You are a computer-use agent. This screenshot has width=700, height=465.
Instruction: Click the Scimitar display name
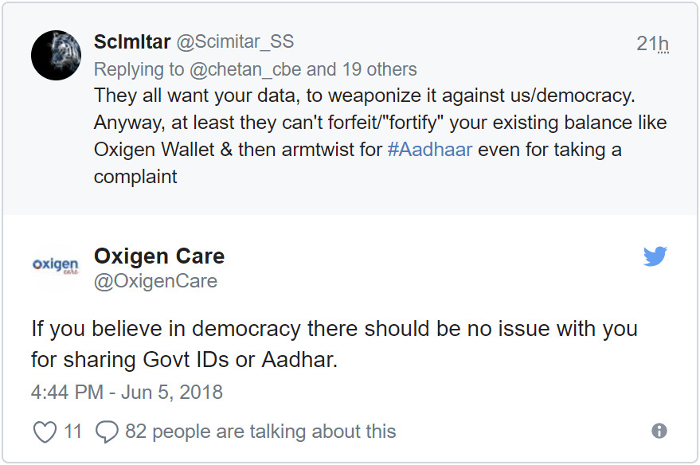[x=131, y=42]
